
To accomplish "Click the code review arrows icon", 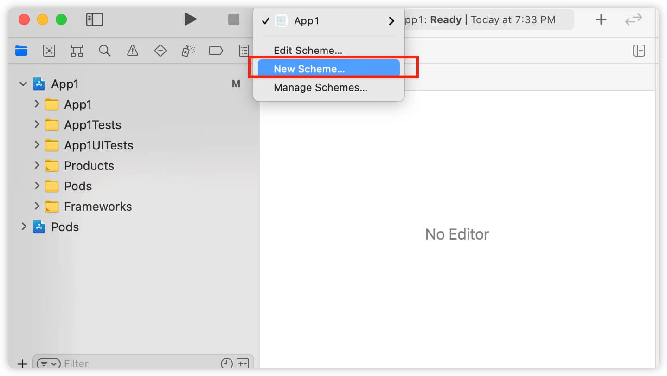I will tap(634, 19).
